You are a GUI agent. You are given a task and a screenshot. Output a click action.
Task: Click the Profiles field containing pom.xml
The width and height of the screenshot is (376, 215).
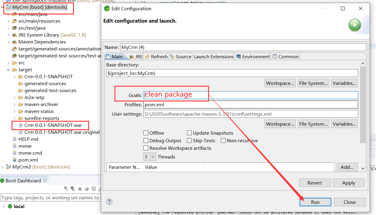pyautogui.click(x=251, y=105)
